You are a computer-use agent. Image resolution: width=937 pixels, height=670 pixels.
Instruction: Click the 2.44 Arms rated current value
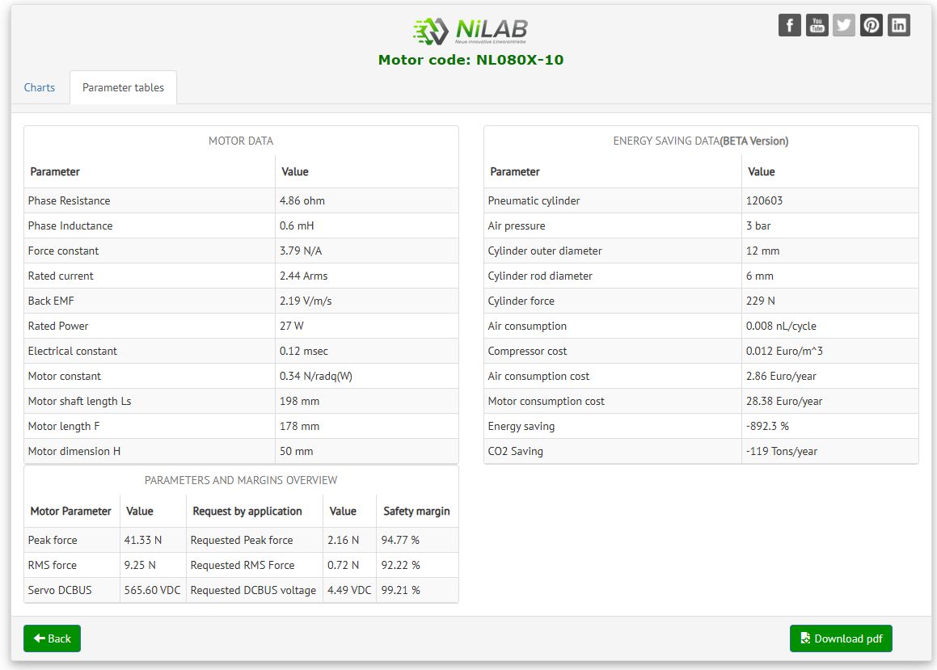click(304, 276)
